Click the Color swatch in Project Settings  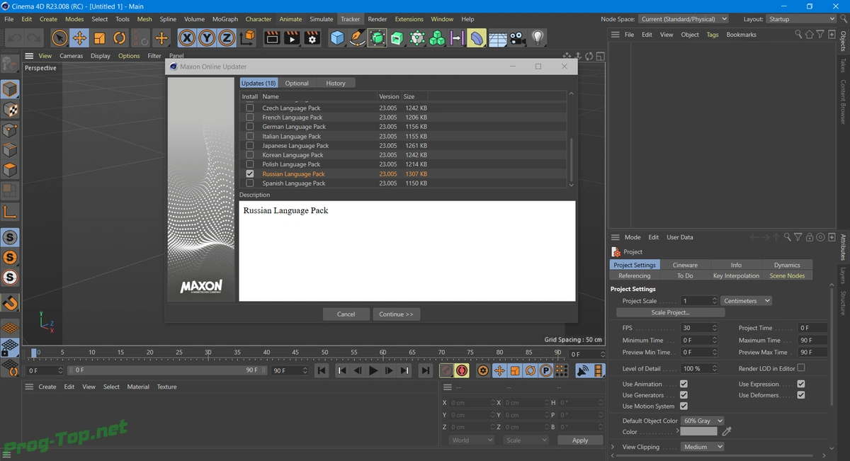click(699, 431)
